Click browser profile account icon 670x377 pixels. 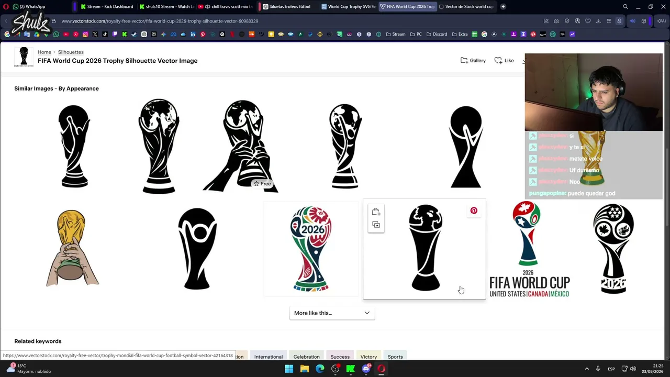(x=619, y=21)
